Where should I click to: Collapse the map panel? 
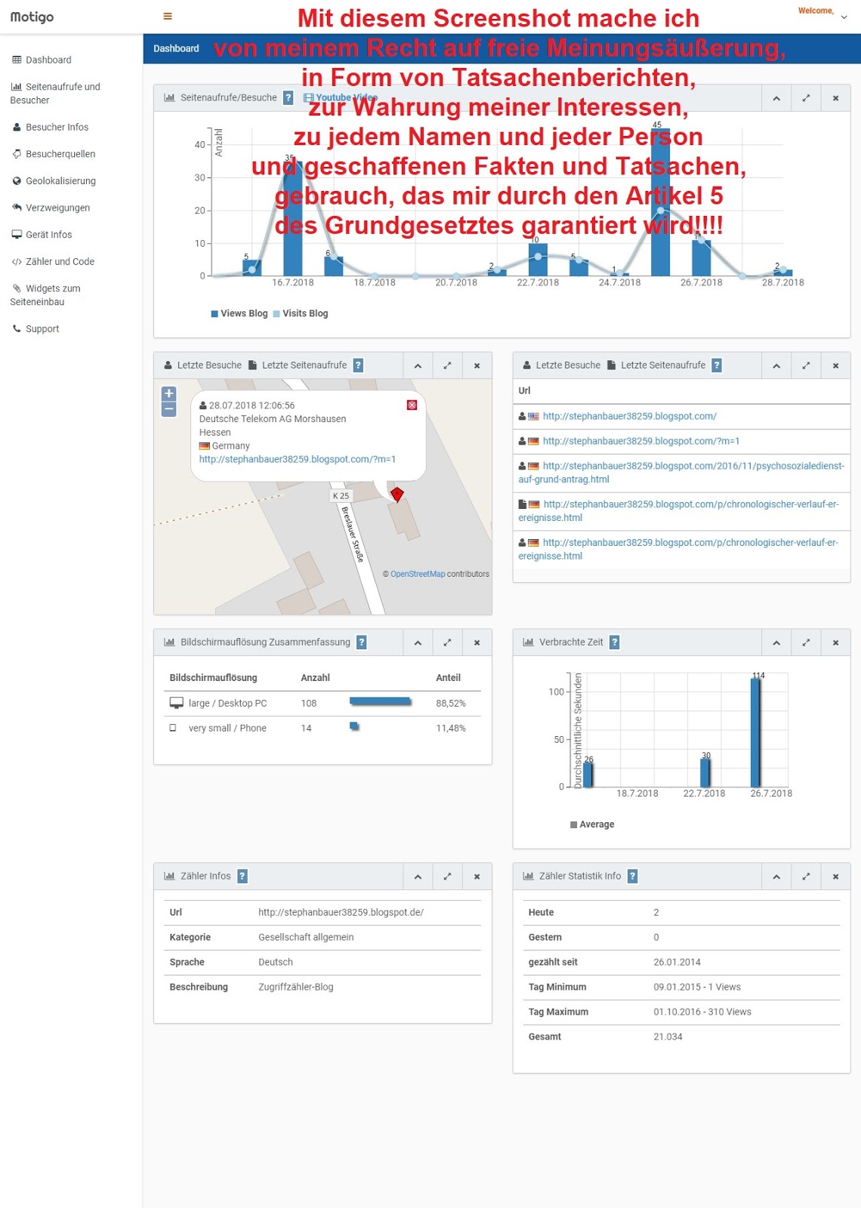tap(418, 365)
